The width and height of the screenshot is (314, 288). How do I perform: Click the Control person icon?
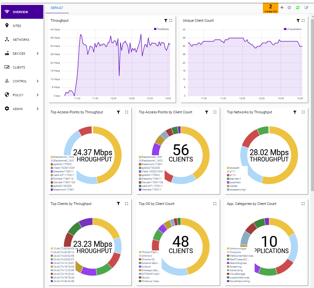[7, 81]
